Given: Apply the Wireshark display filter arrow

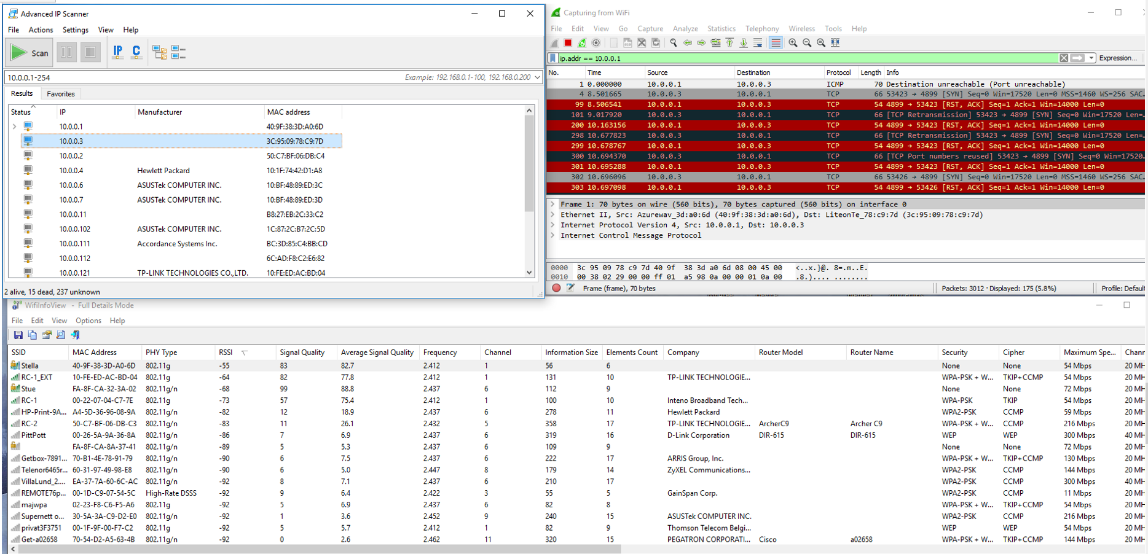Looking at the screenshot, I should click(x=1077, y=58).
